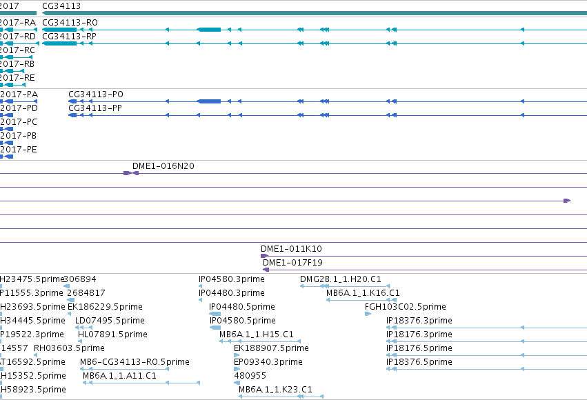
Task: Select the 2017-RC transcript label
Action: point(17,50)
